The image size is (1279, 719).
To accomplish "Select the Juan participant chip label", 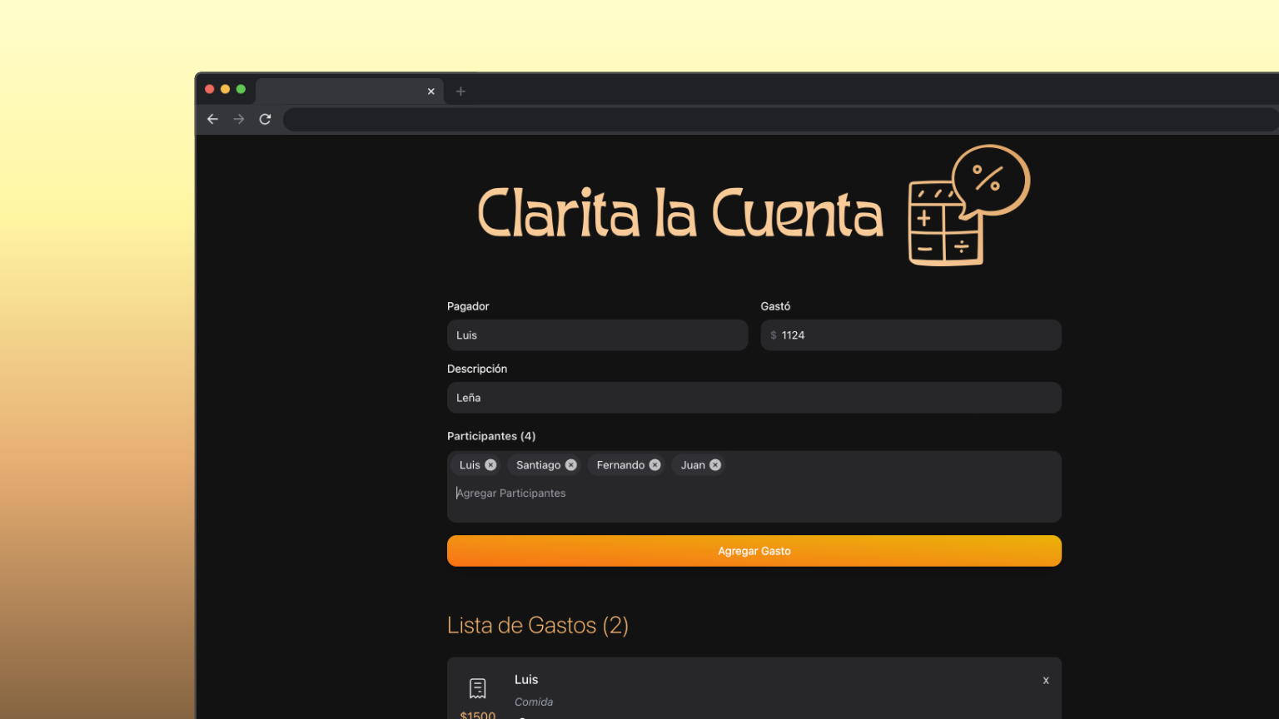I will [693, 465].
